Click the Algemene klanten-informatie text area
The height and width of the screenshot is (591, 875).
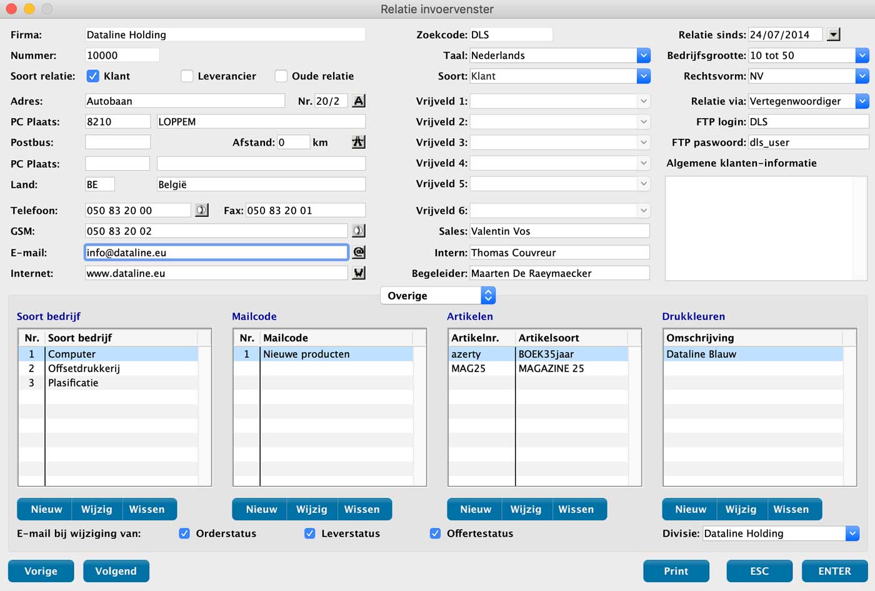(x=766, y=228)
